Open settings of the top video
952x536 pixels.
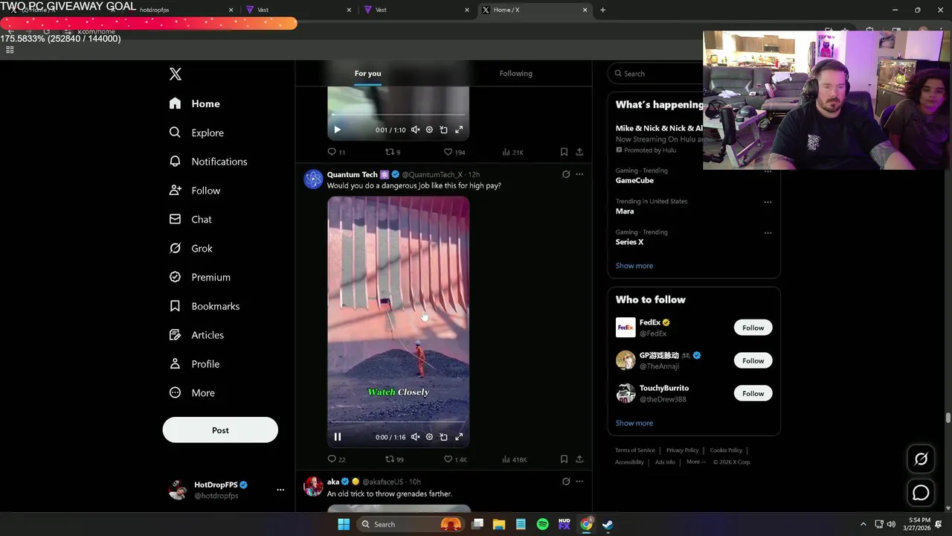(429, 130)
